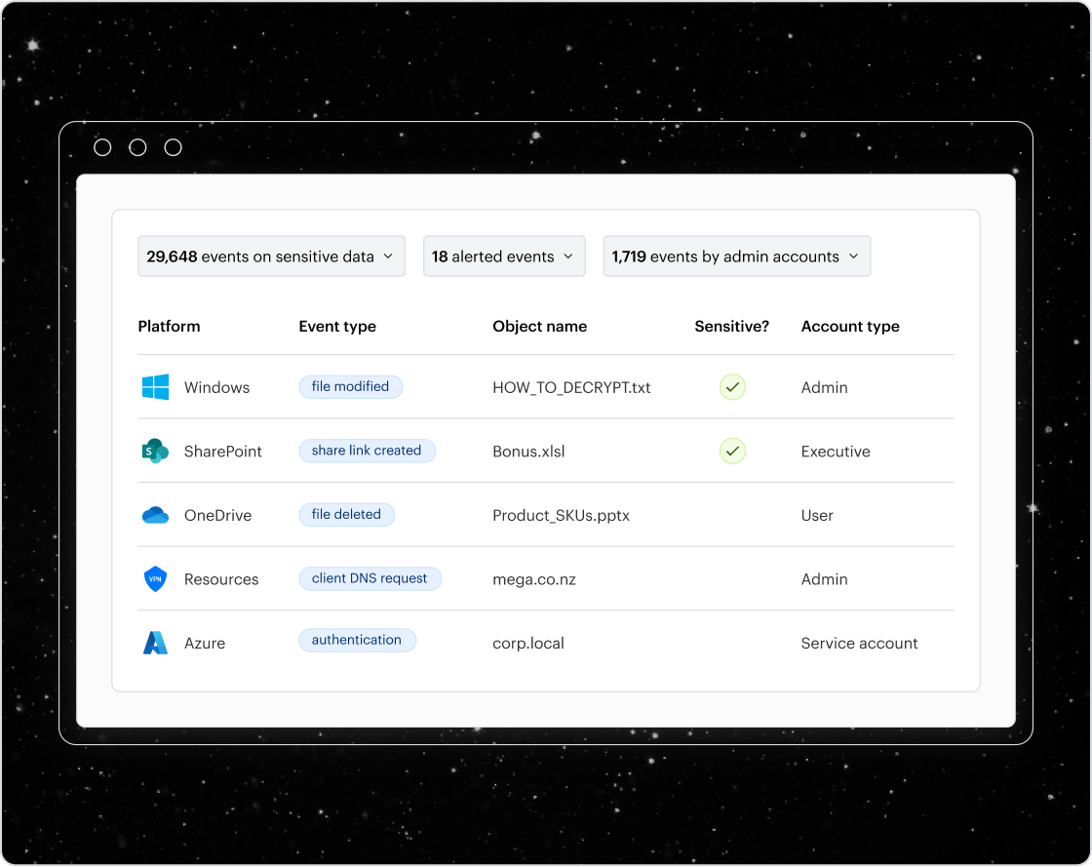Click the Object name column header
This screenshot has width=1092, height=867.
[x=539, y=327]
